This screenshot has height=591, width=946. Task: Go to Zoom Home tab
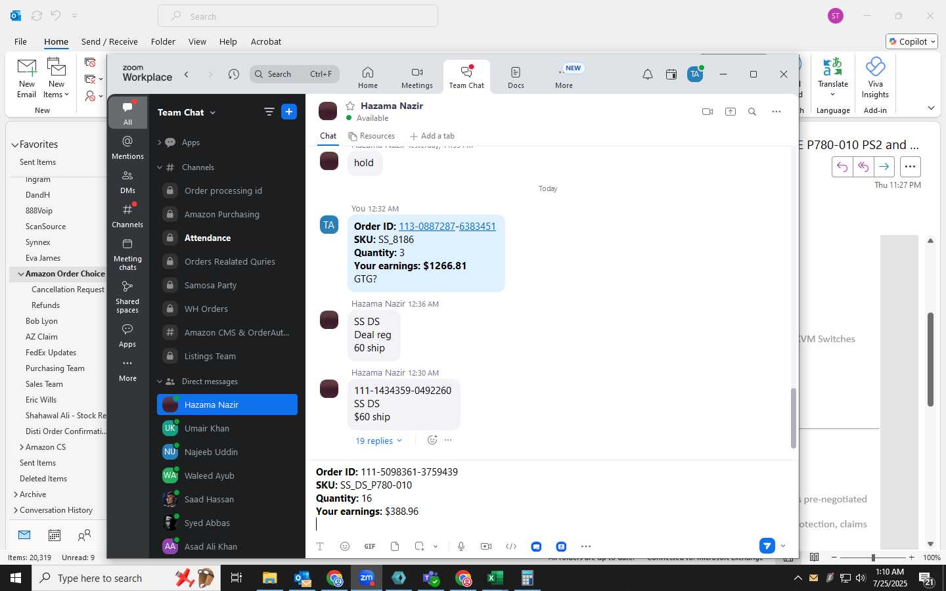[368, 77]
